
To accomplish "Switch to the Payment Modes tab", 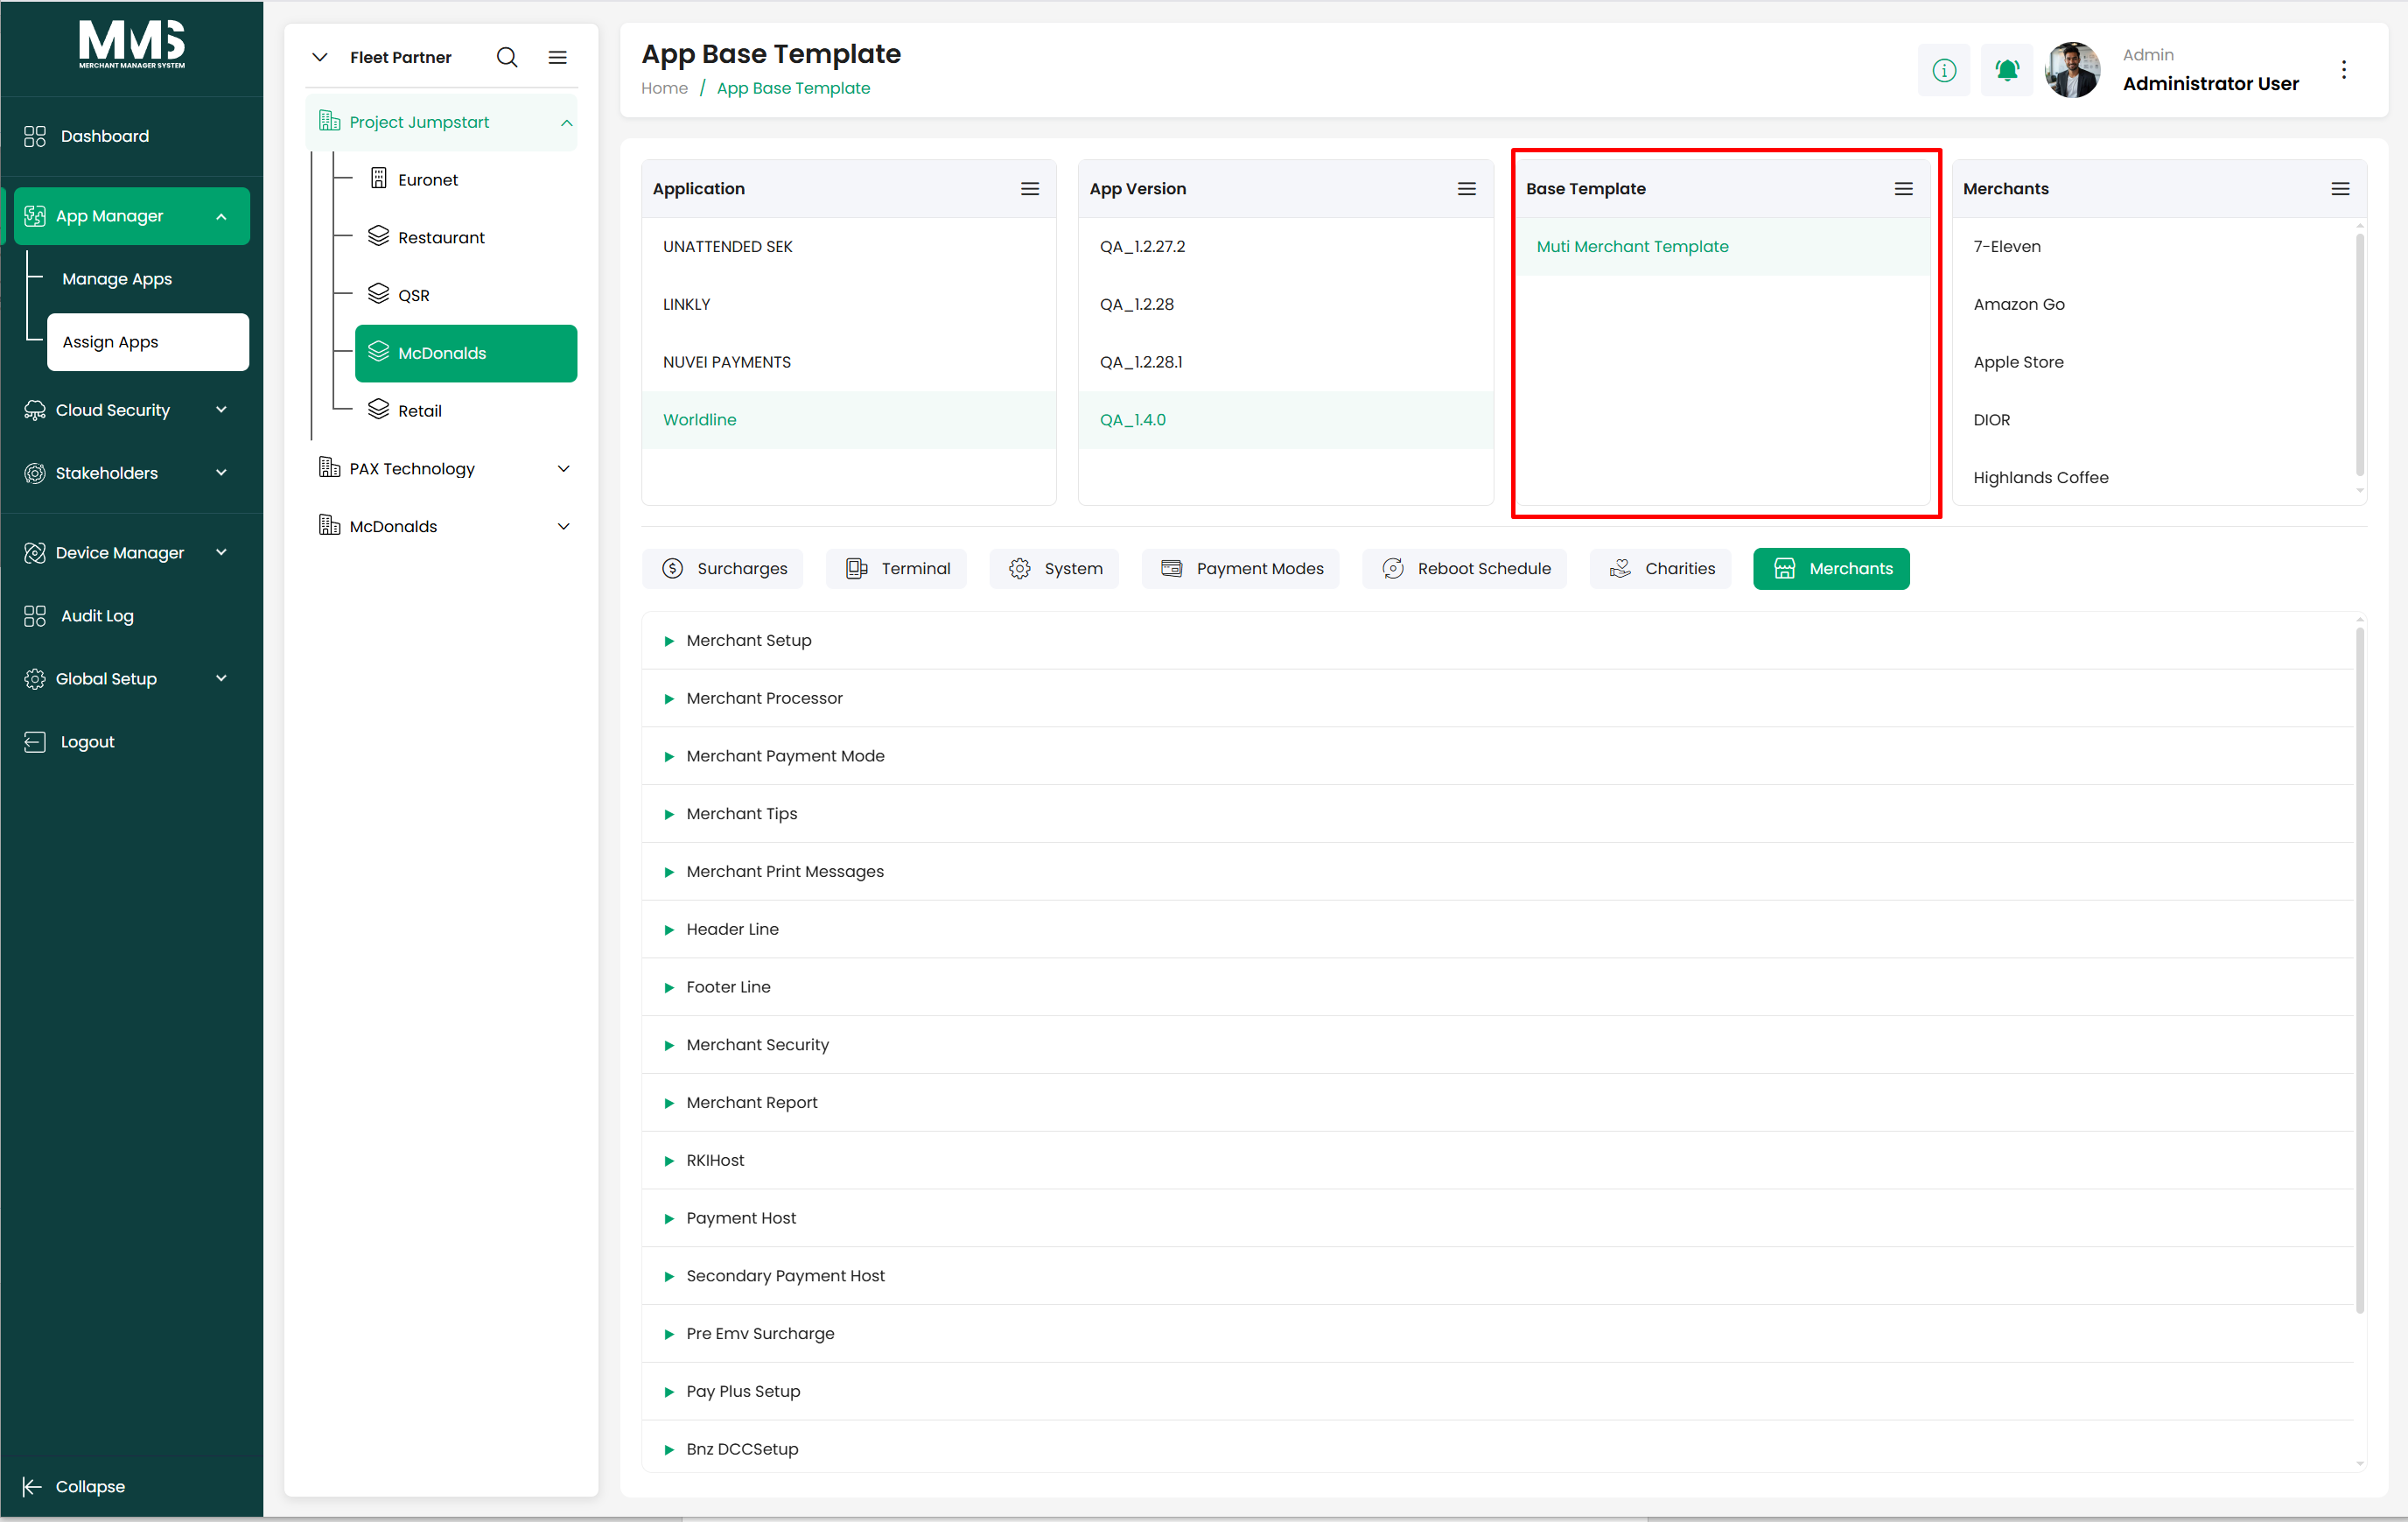I will click(x=1241, y=569).
